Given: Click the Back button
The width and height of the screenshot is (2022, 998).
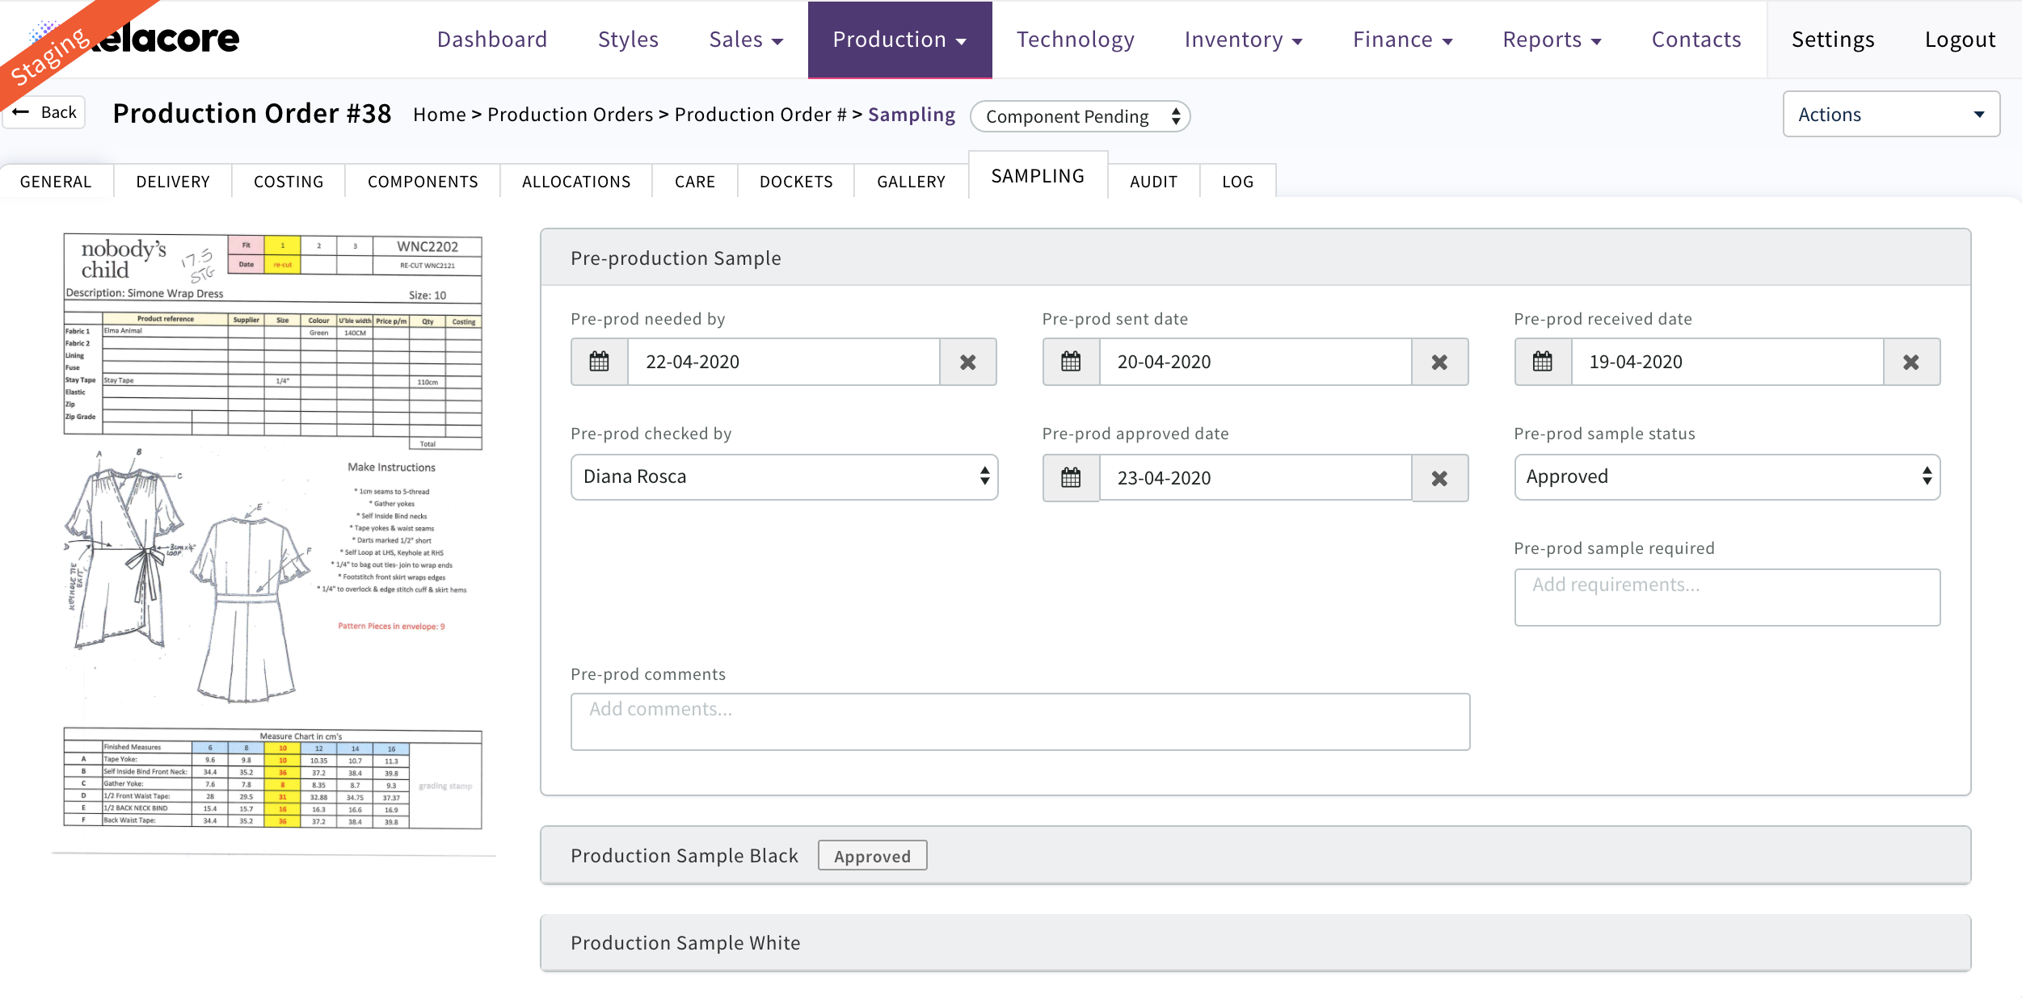Looking at the screenshot, I should tap(45, 112).
